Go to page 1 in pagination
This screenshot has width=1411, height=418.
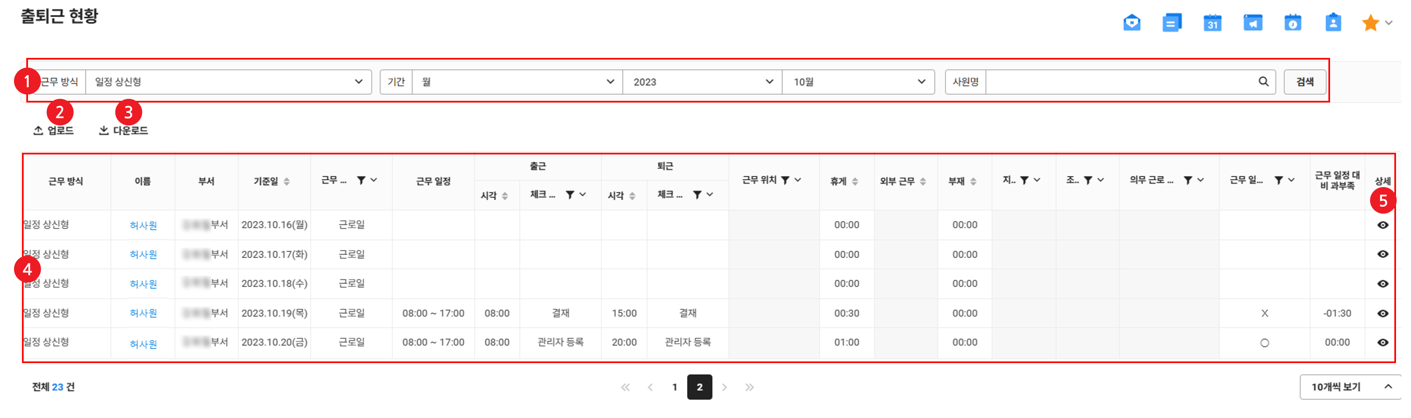pos(674,387)
